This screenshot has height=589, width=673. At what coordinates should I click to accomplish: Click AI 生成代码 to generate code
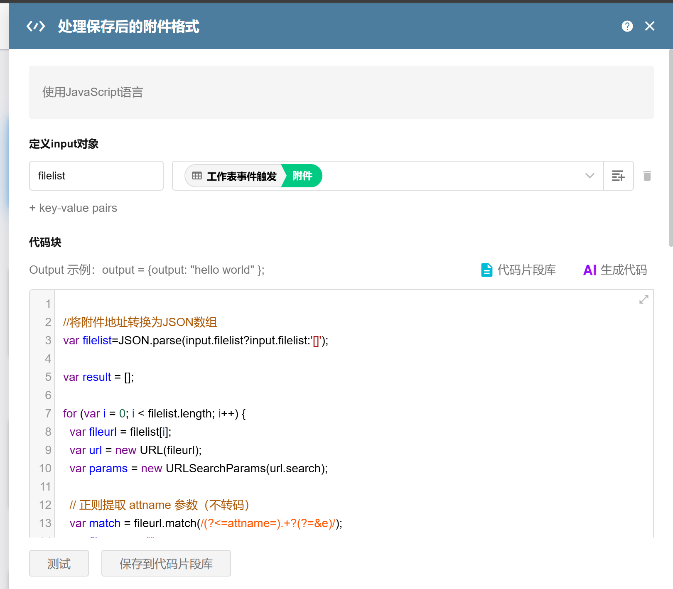[x=615, y=270]
